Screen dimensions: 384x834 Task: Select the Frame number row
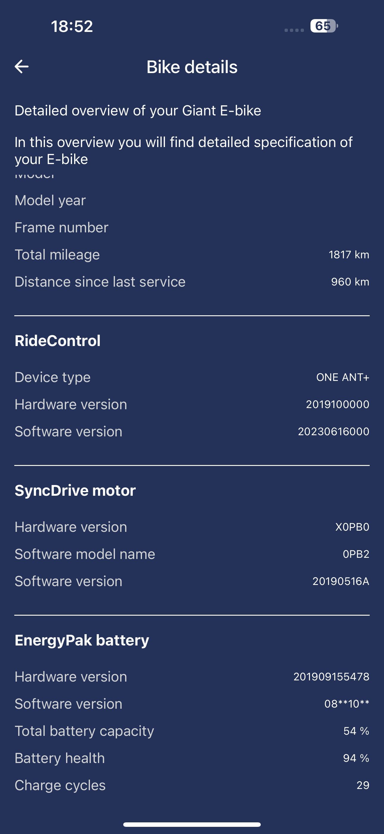[192, 228]
